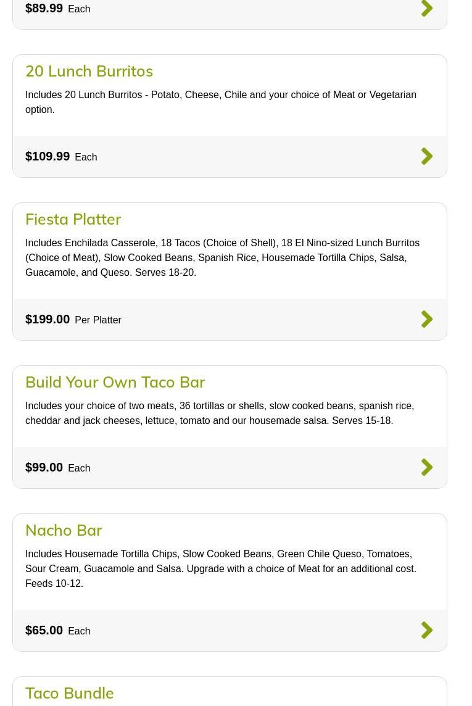Click the Nacho Bar description text
The image size is (472, 706).
point(220,568)
